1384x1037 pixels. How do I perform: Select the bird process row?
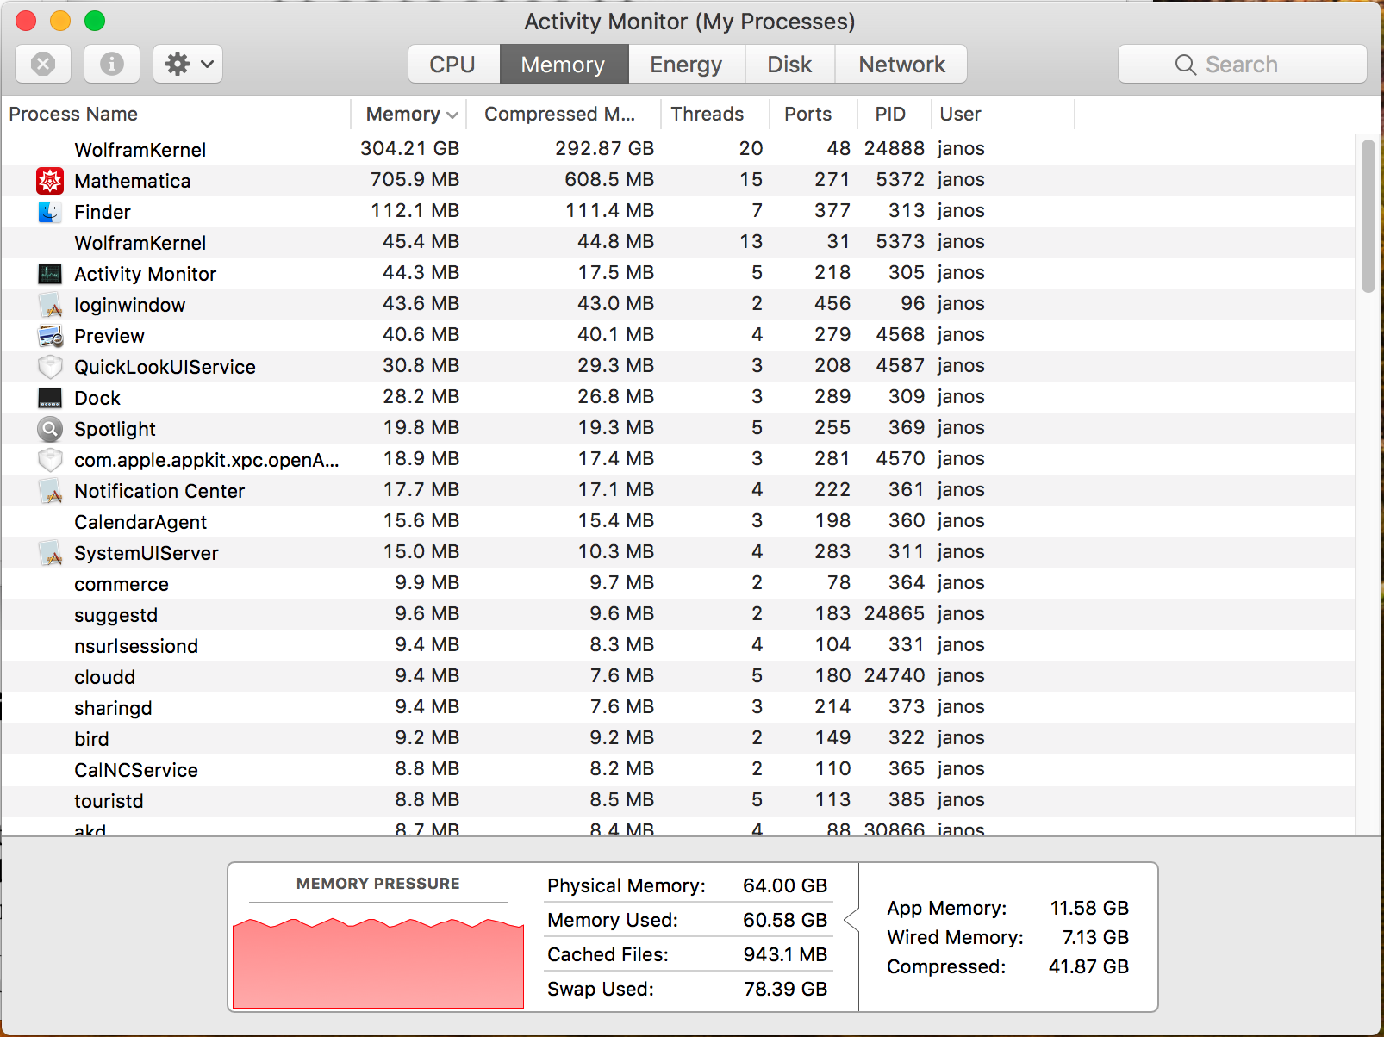678,738
